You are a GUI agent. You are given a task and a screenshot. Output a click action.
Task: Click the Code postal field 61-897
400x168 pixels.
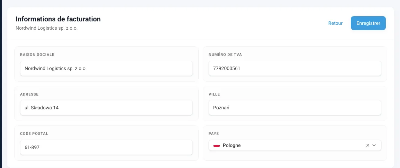(x=106, y=147)
